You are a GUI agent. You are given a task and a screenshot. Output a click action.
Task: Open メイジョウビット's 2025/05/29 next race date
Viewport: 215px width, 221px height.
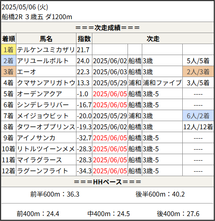point(110,116)
